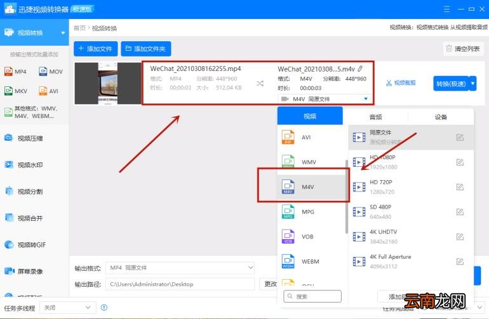This screenshot has width=489, height=319.
Task: Click the 输出路径 path field
Action: tap(180, 284)
